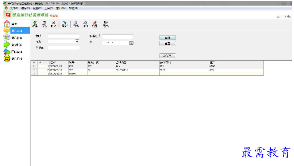This screenshot has width=294, height=166.
Task: Select table row number 3
Action: coord(147,74)
